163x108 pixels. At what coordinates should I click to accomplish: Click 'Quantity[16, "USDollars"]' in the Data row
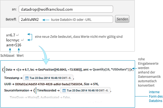coord(111,69)
